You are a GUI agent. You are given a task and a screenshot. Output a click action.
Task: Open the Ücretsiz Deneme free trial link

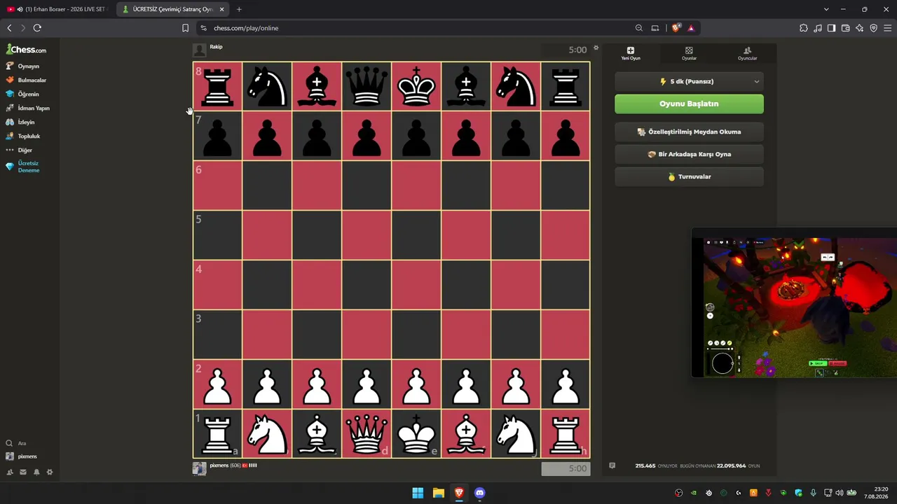point(23,167)
